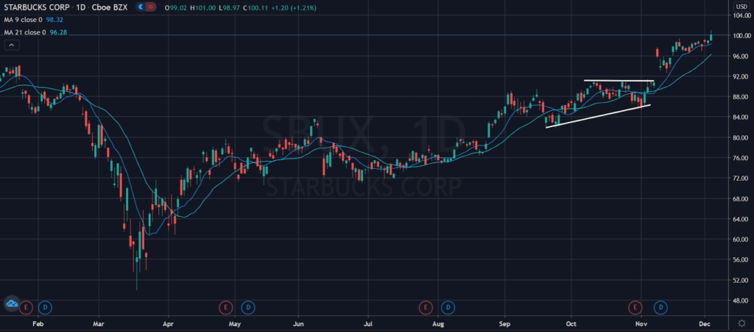Viewport: 754px width, 332px height.
Task: Click the latest December candlestick near 100
Action: (x=711, y=37)
